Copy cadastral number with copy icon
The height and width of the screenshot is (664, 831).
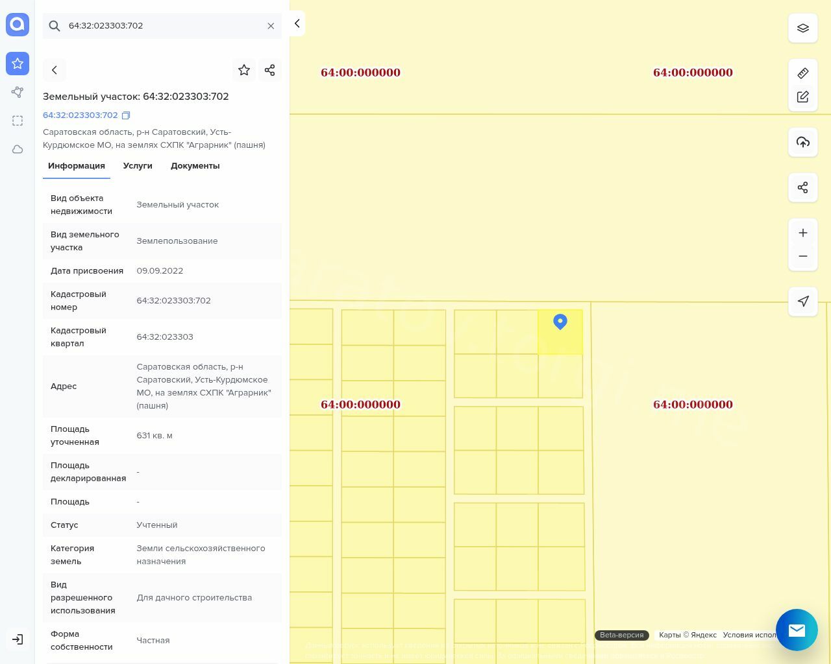click(126, 115)
